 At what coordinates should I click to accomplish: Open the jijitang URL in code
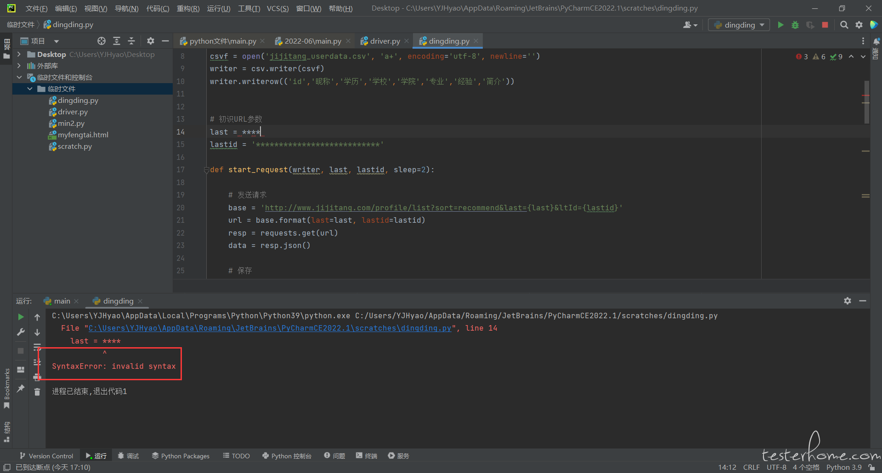click(396, 208)
